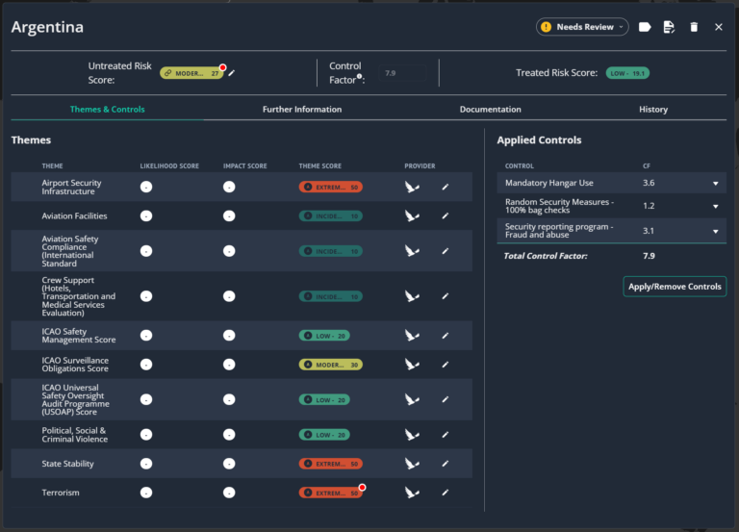This screenshot has width=739, height=532.
Task: Edit the Untreated Risk Score pencil icon
Action: tap(231, 73)
